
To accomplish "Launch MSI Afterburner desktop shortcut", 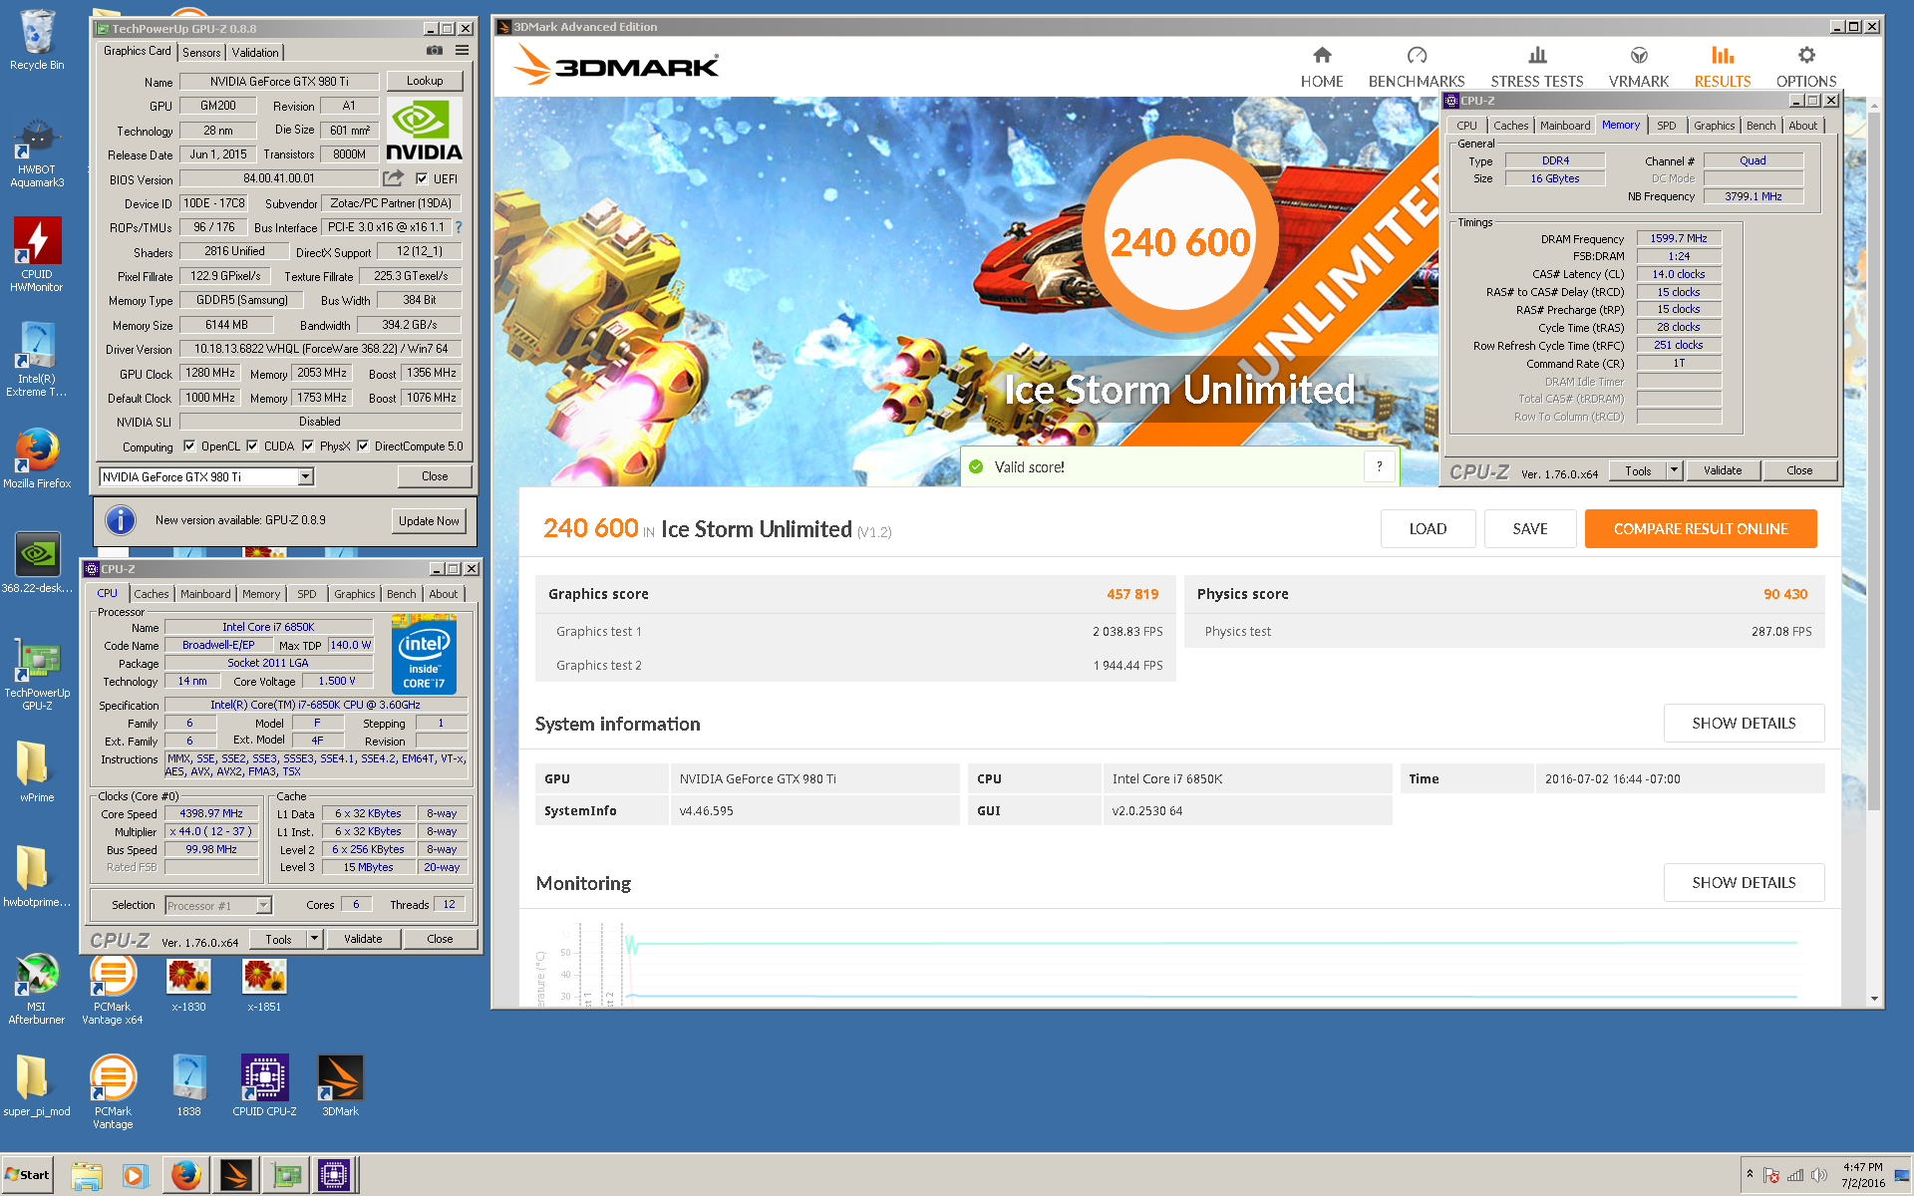I will click(37, 989).
